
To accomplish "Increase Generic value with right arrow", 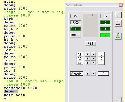I will 93,74.
